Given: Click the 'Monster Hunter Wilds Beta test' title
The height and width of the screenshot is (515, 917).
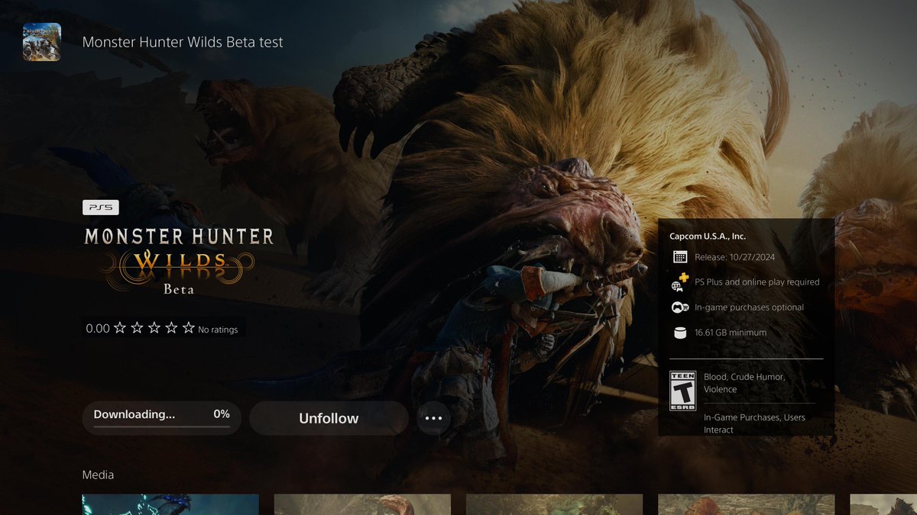Looking at the screenshot, I should coord(183,42).
